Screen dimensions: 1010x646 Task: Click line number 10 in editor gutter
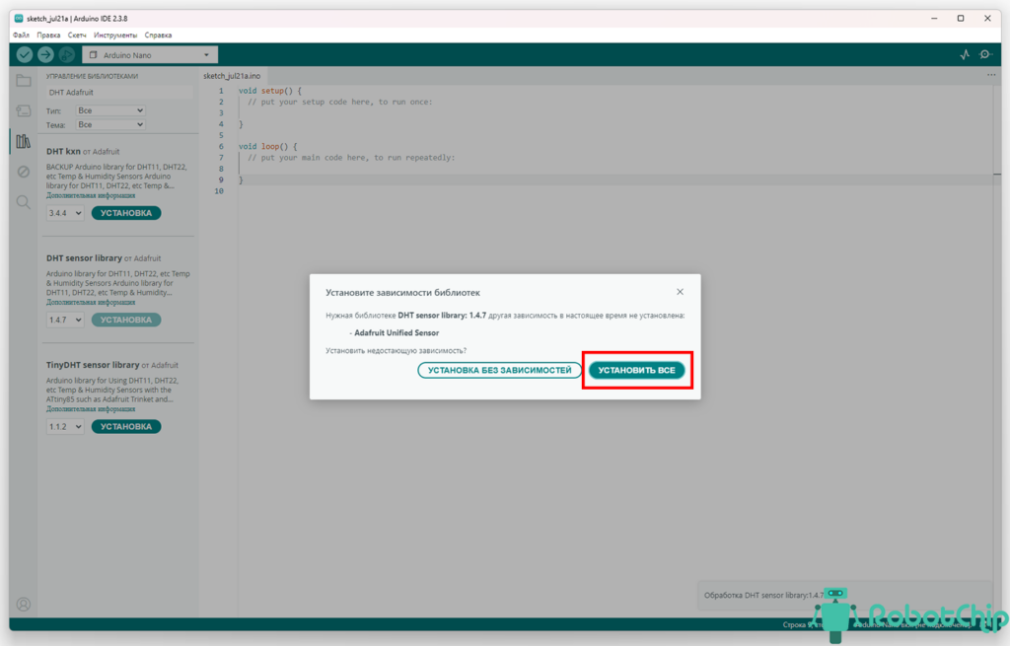219,191
